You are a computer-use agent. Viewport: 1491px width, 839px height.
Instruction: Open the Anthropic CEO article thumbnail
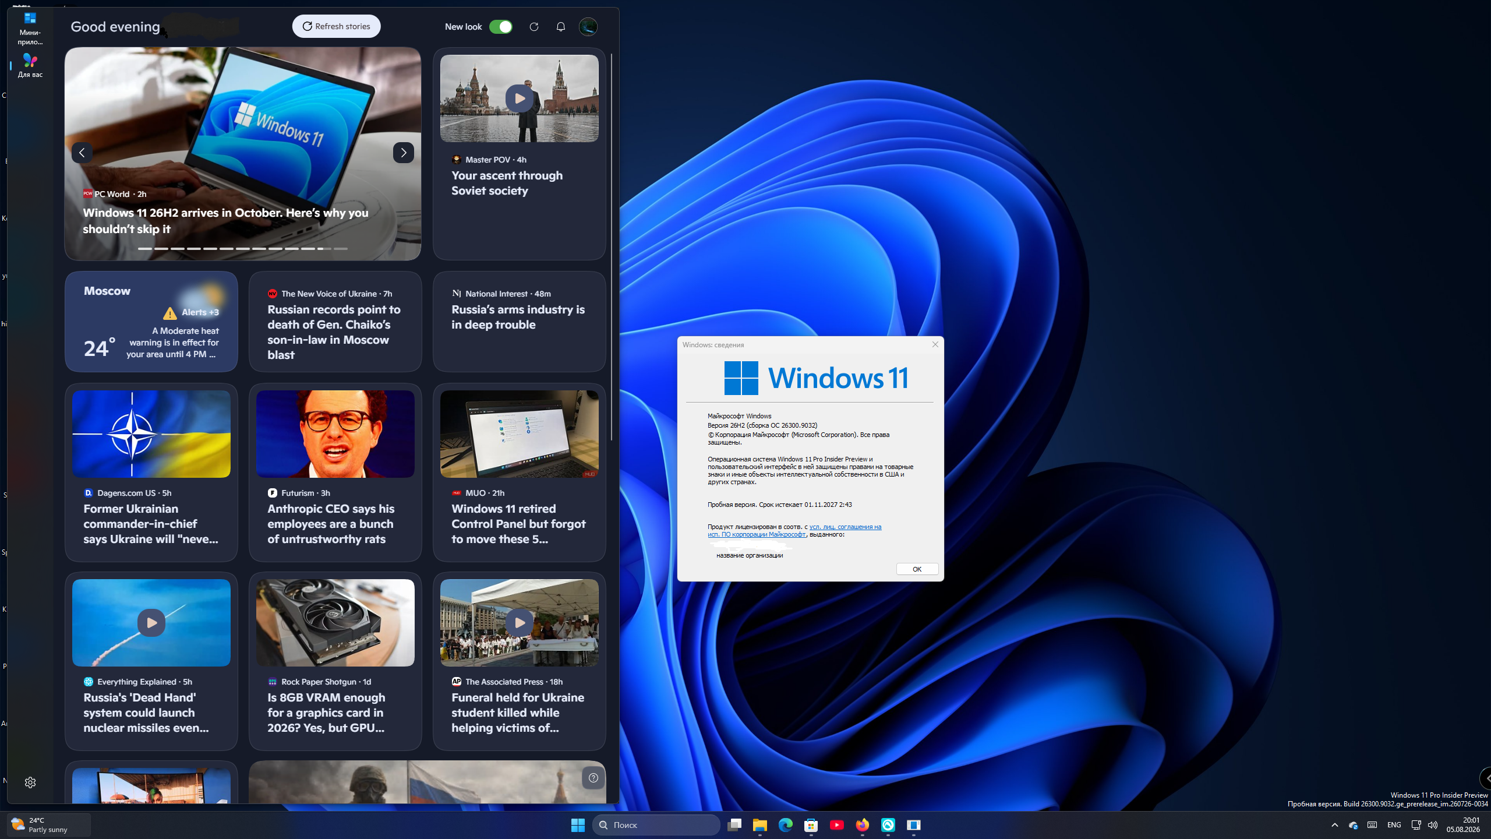[335, 434]
